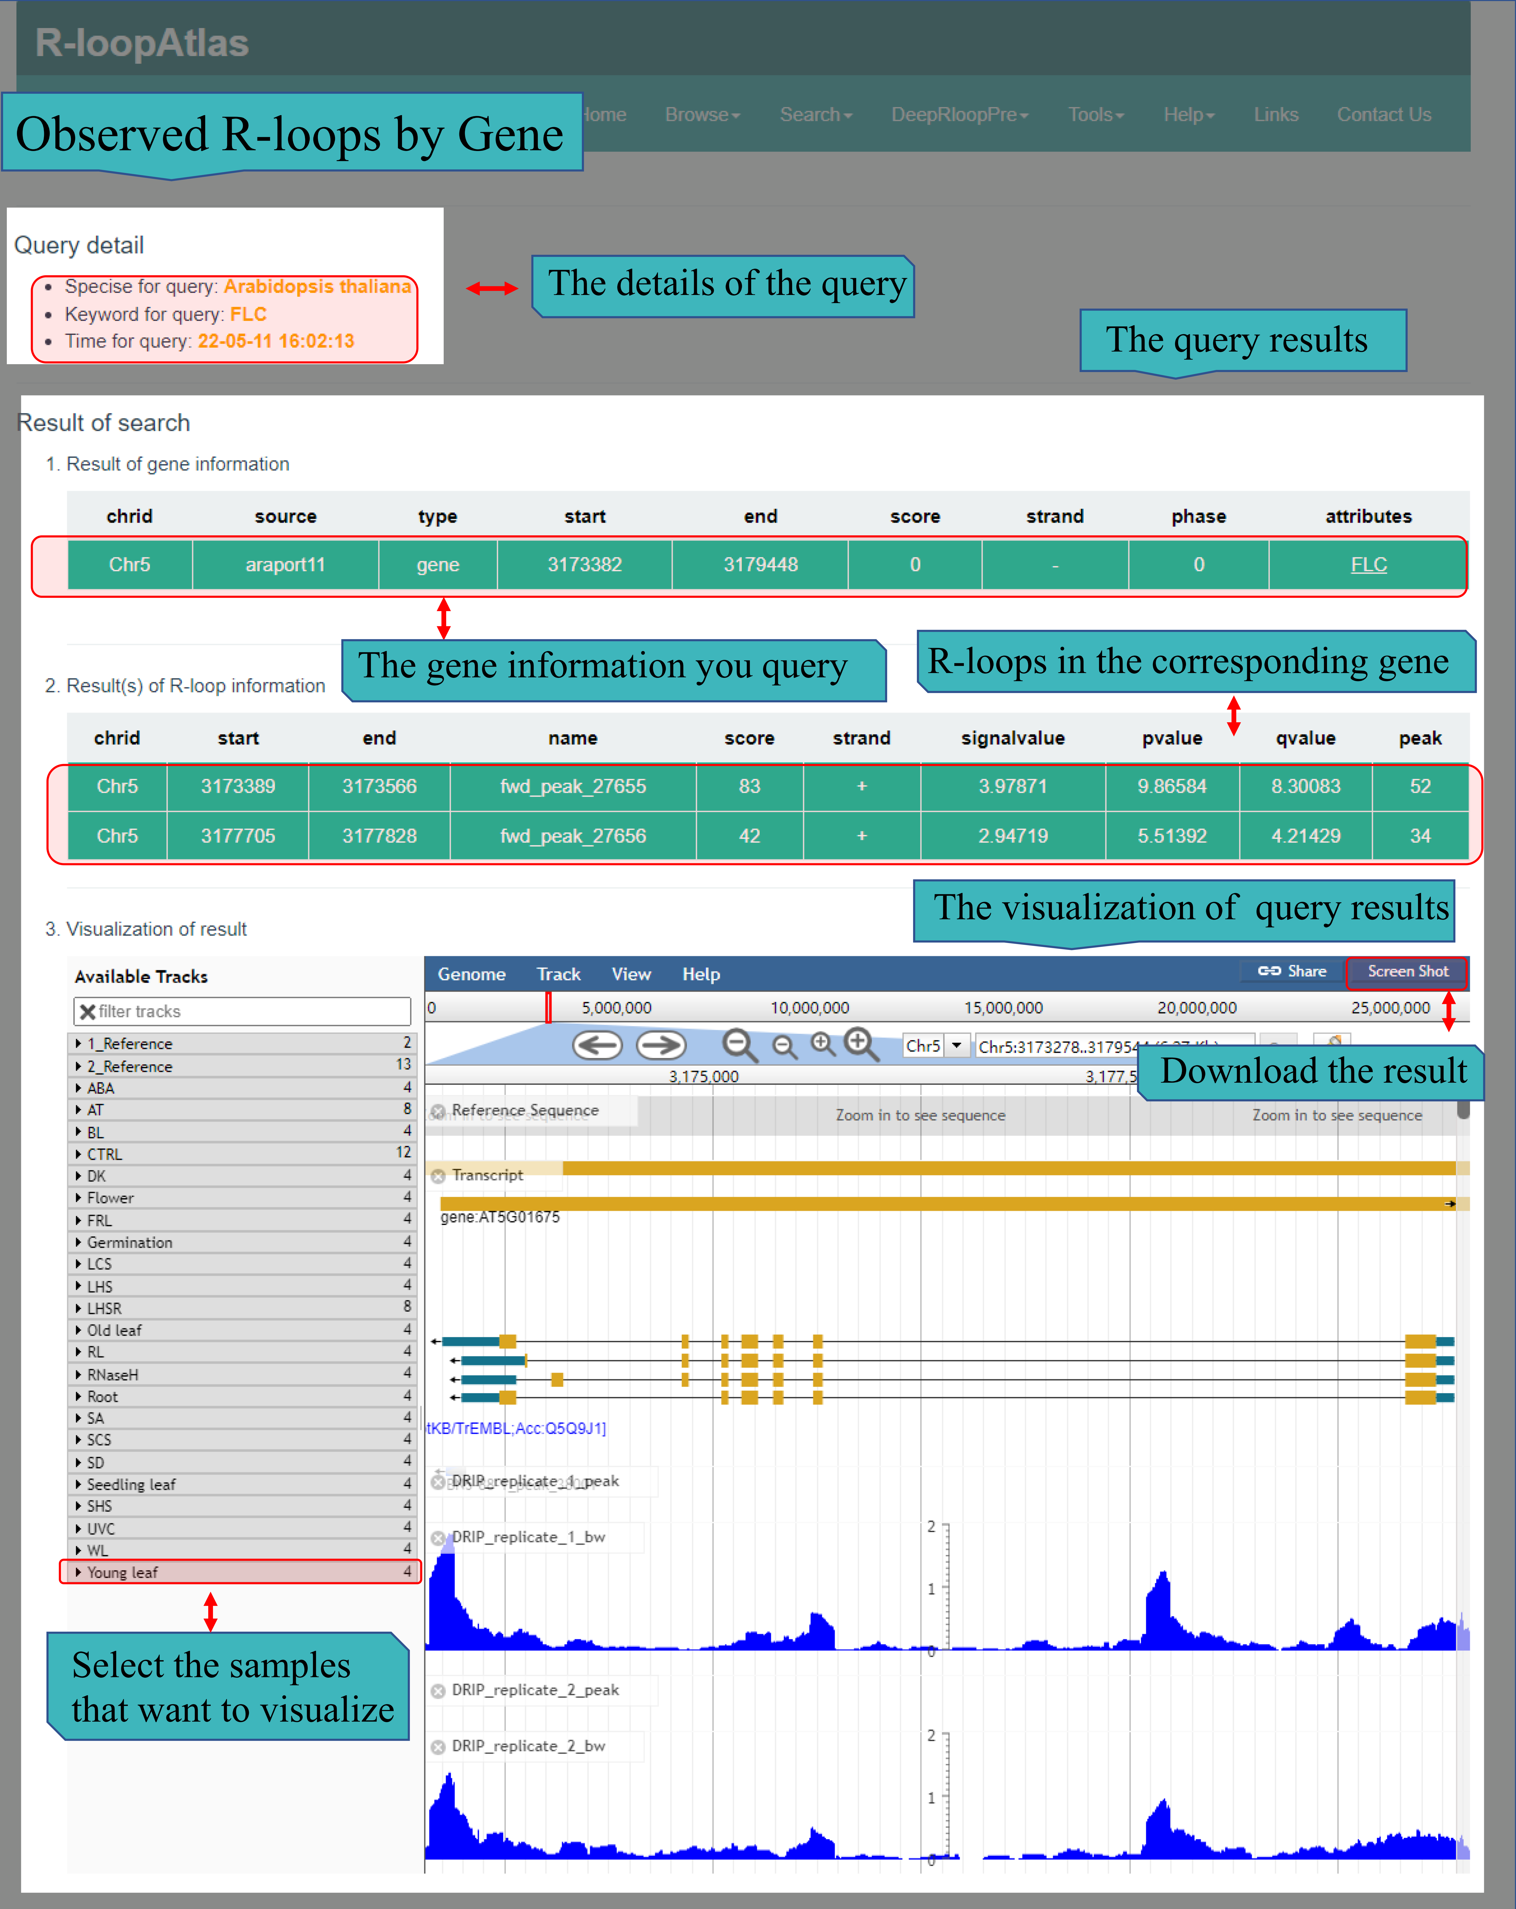
Task: Open the Genome menu
Action: [x=471, y=974]
